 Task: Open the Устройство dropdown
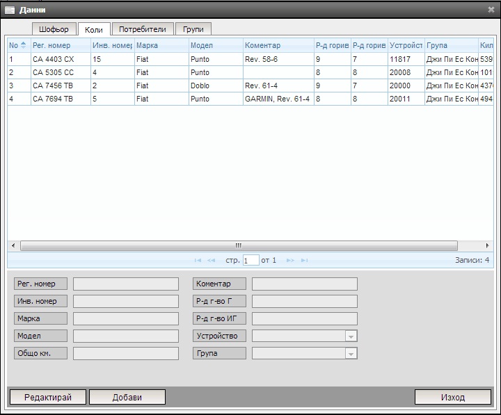[351, 336]
